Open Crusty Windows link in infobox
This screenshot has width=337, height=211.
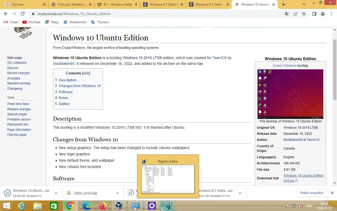click(x=285, y=66)
